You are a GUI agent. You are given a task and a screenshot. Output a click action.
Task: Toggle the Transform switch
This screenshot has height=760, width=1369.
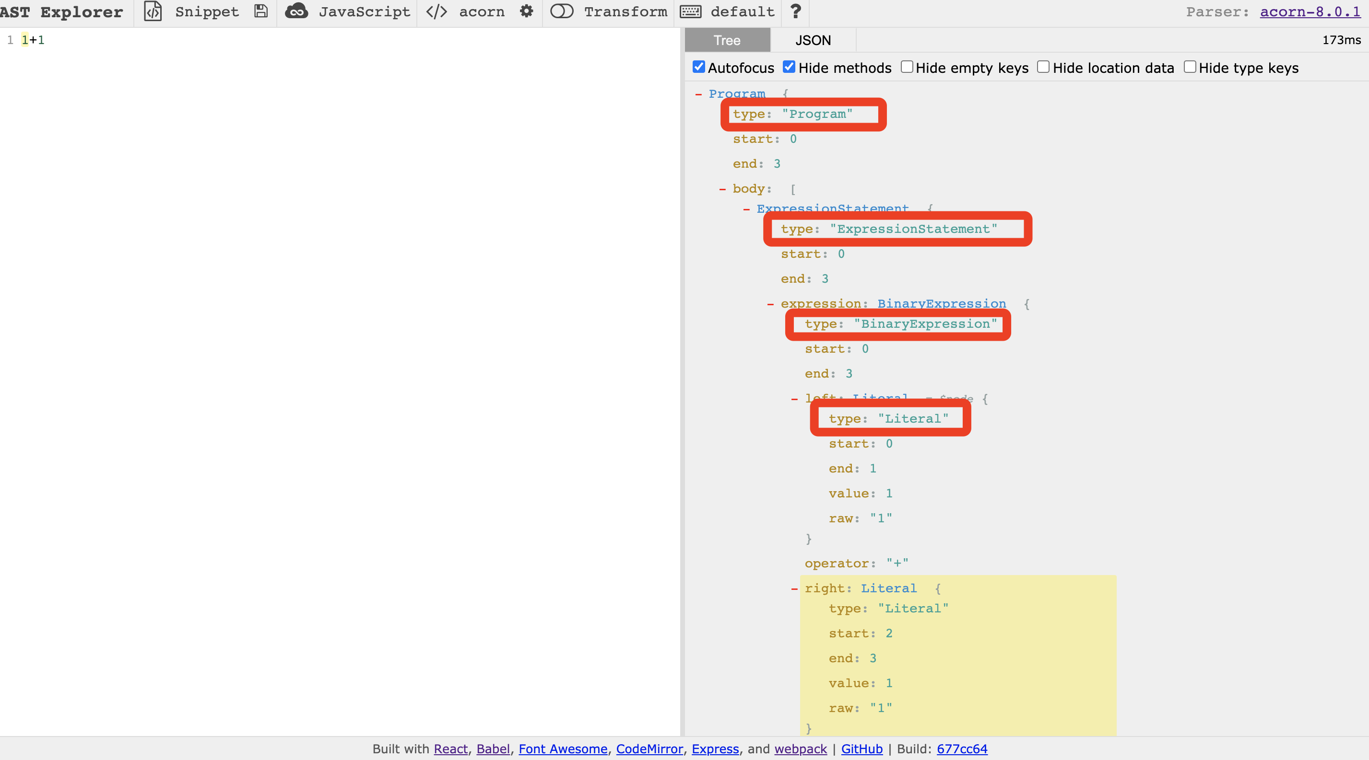pos(561,12)
